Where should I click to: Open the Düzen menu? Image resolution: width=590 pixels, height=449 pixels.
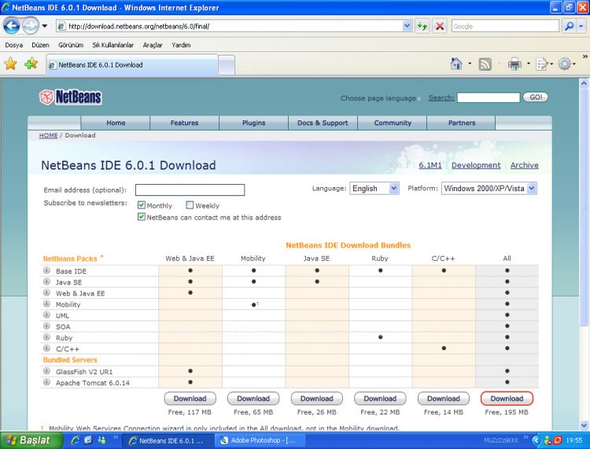(x=40, y=45)
